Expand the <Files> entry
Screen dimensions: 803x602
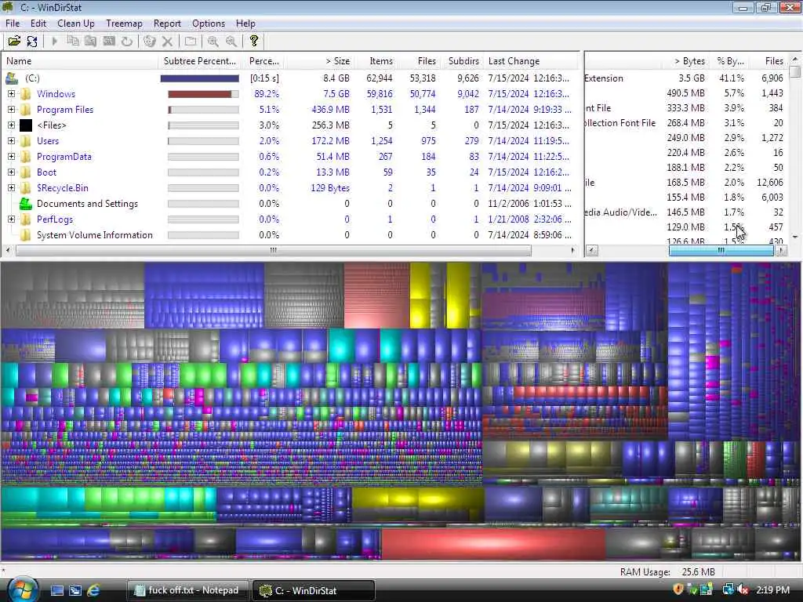(x=11, y=125)
